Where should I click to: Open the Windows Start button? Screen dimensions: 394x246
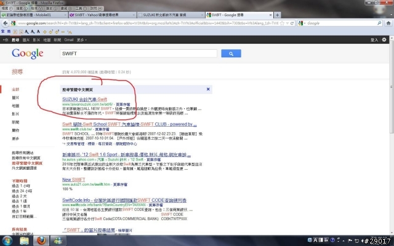7,240
